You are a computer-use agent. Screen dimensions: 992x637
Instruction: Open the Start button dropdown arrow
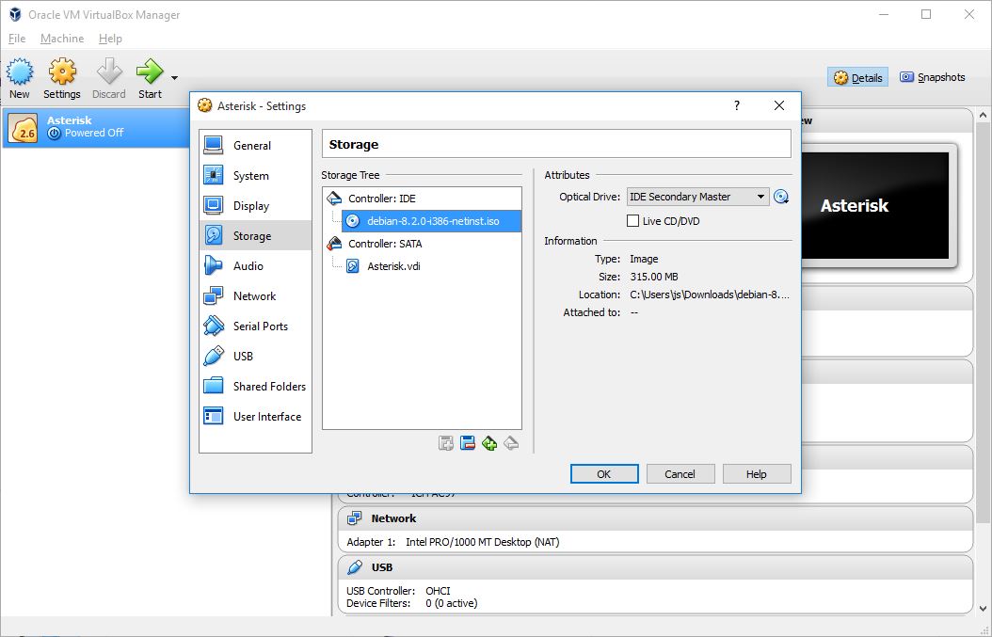(175, 78)
